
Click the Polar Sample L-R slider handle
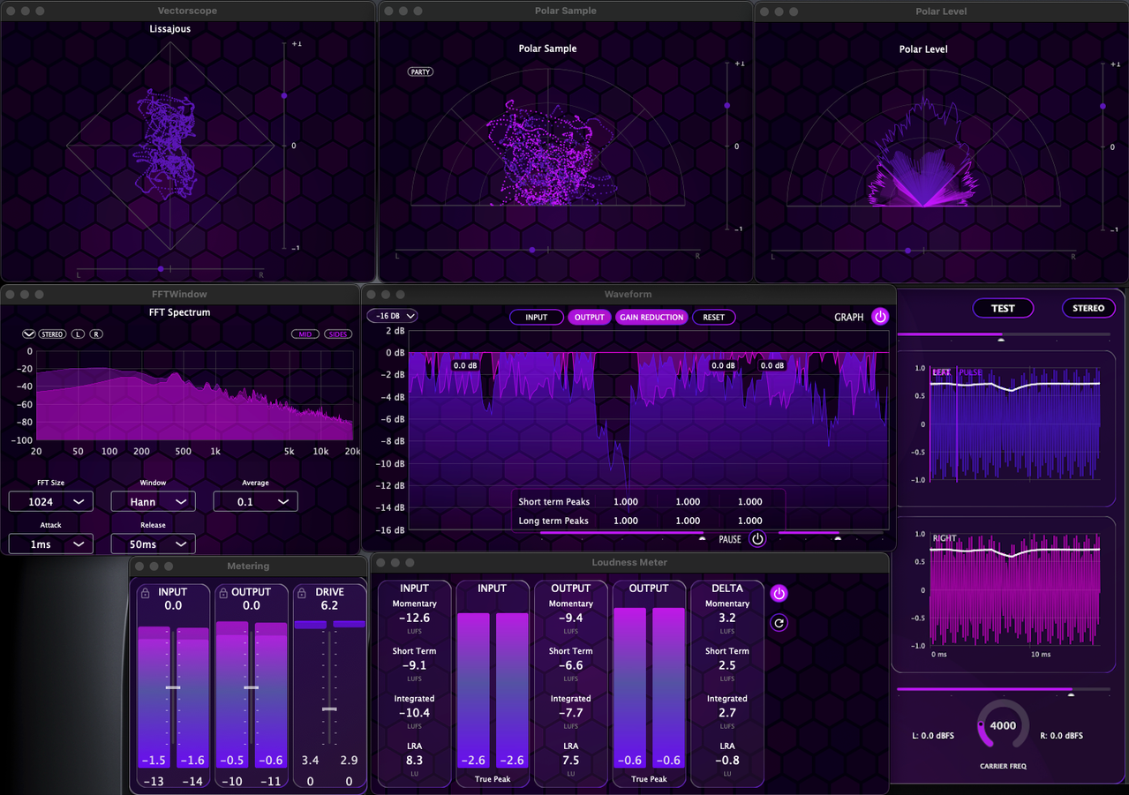532,250
